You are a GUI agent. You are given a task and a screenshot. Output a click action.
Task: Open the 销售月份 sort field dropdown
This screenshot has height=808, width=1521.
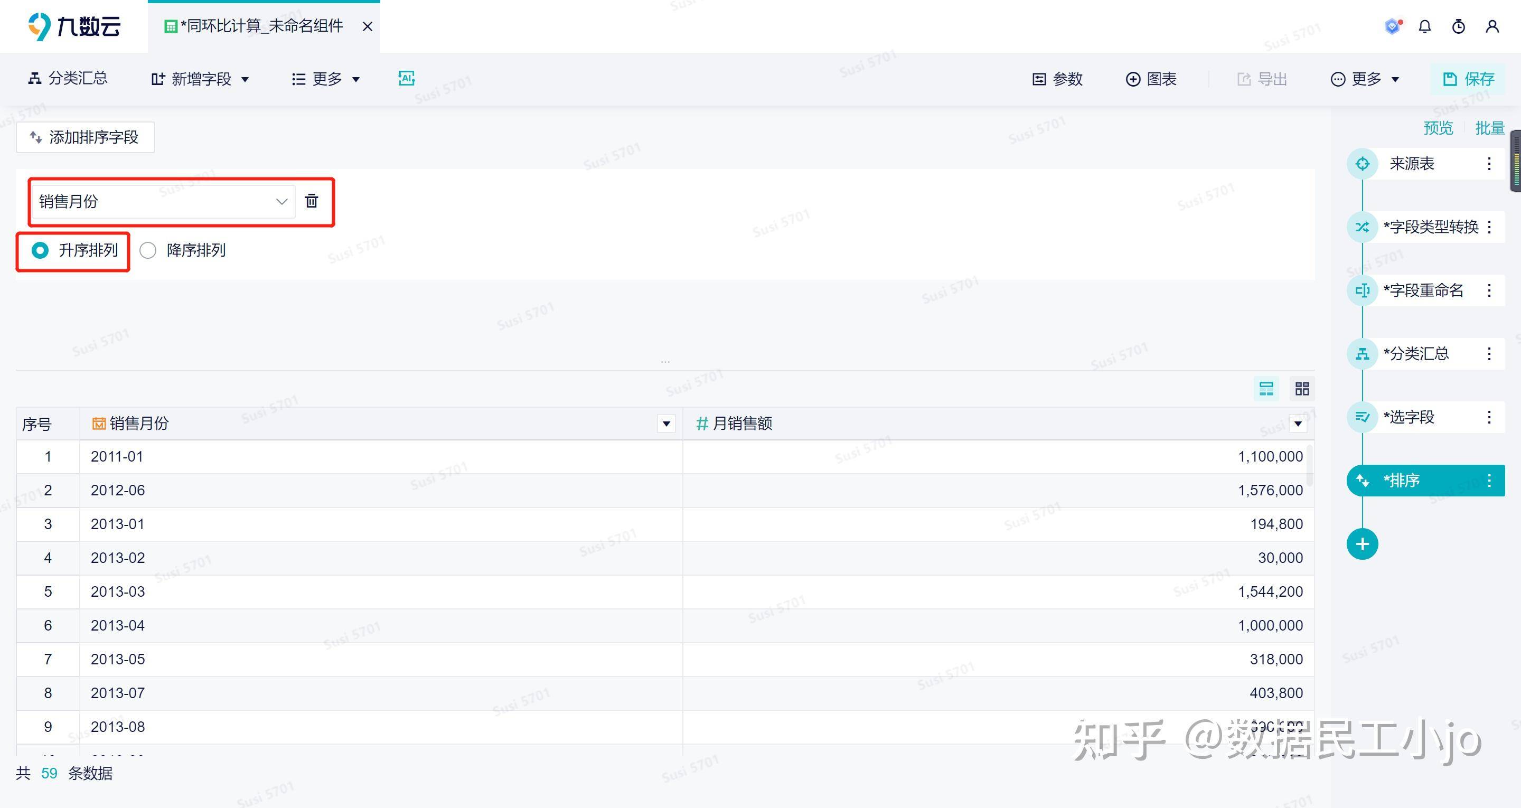163,201
